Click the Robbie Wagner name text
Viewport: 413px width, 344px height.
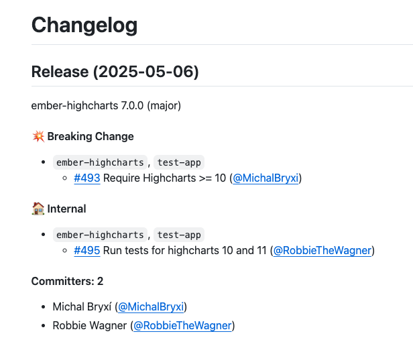(x=90, y=326)
